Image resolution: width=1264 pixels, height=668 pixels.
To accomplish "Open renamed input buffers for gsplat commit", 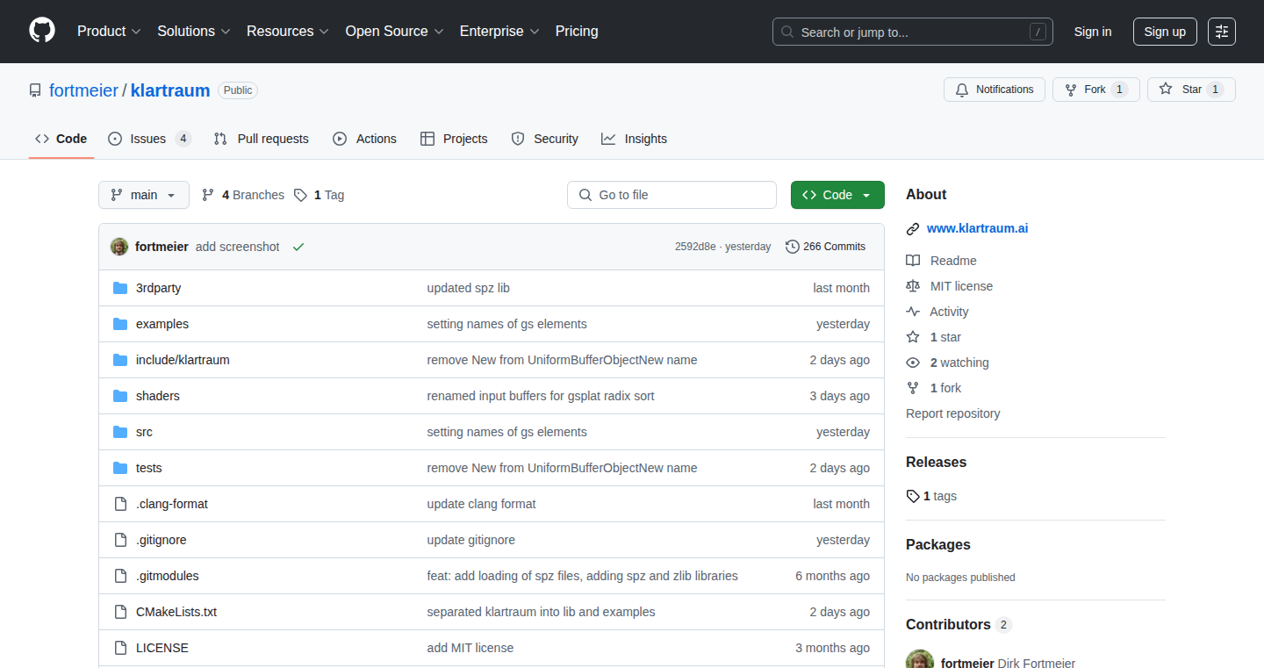I will (541, 396).
